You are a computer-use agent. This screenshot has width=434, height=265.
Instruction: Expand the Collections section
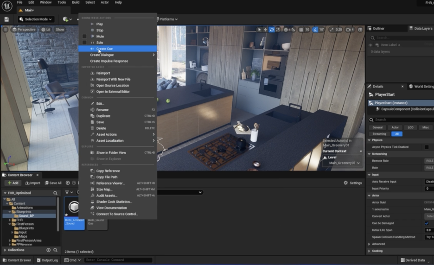click(5, 250)
